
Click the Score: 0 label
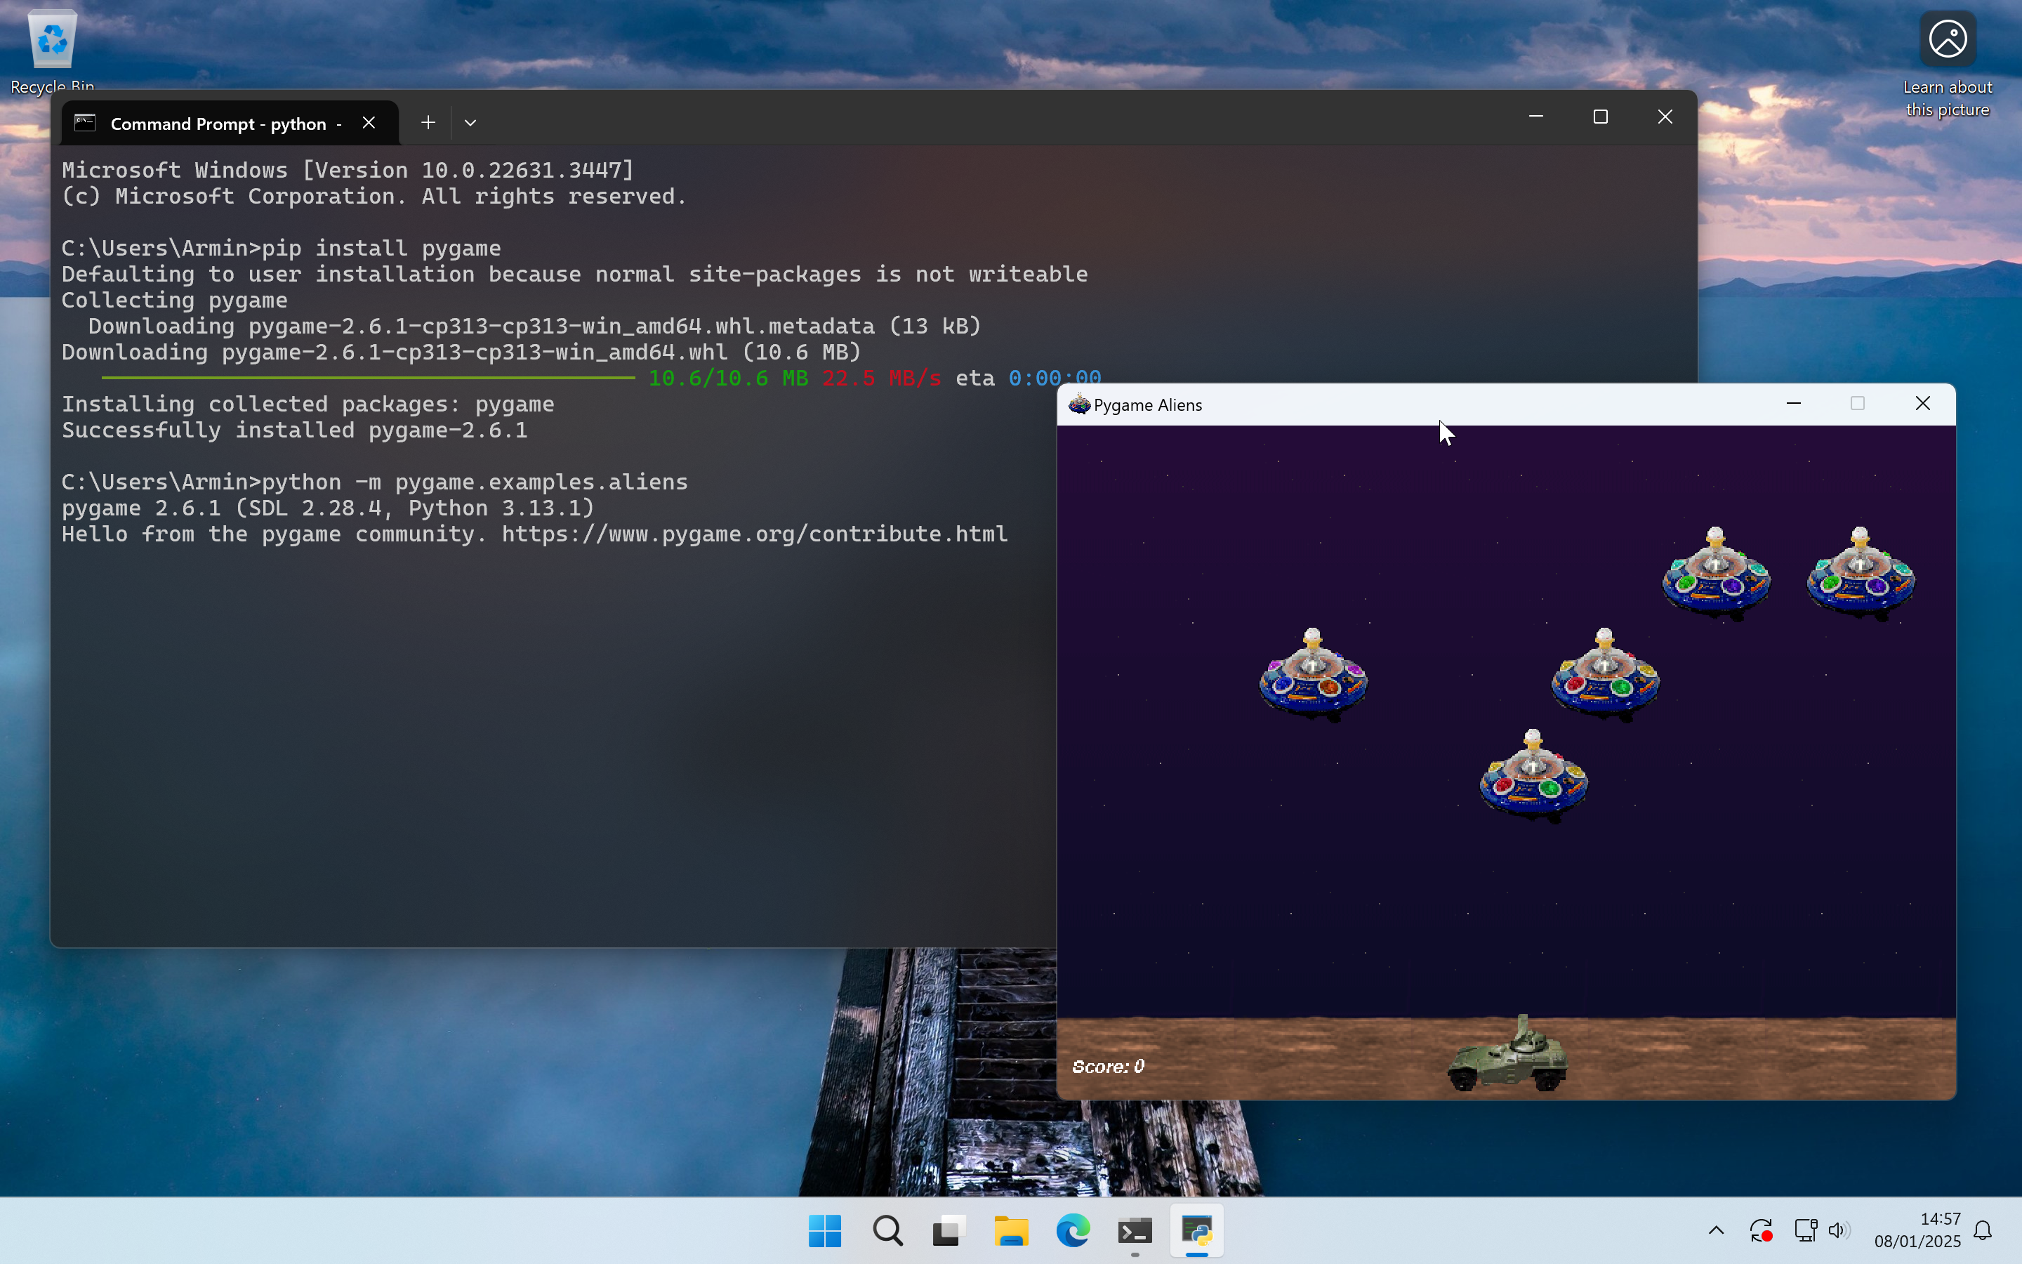[1108, 1067]
